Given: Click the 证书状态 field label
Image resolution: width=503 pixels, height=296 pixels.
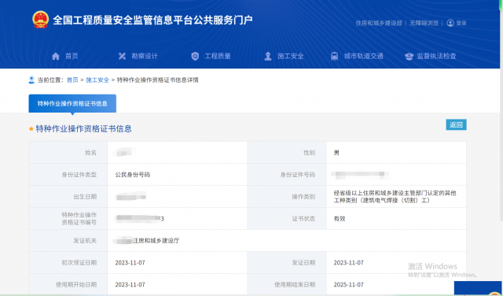Looking at the screenshot, I should (303, 219).
